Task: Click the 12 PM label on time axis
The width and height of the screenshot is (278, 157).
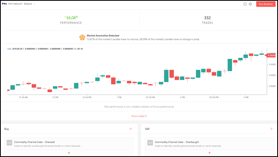Action: click(55, 97)
